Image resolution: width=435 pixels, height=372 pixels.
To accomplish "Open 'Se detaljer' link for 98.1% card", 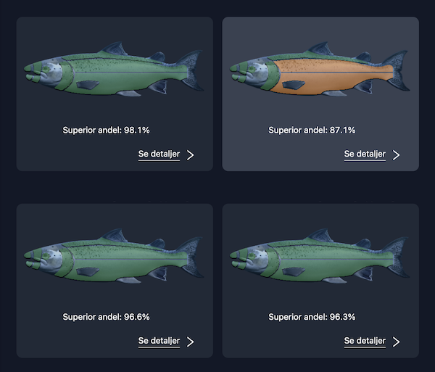I will pyautogui.click(x=159, y=154).
